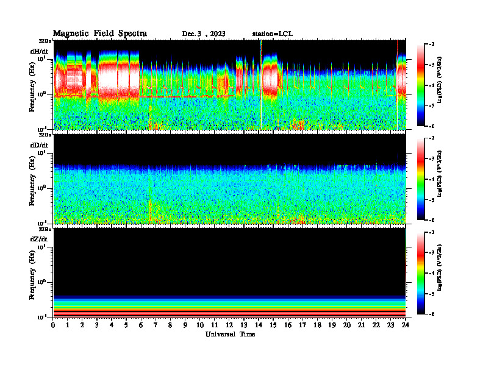
Task: Click the dH/dt panel color bar
Action: click(x=421, y=85)
